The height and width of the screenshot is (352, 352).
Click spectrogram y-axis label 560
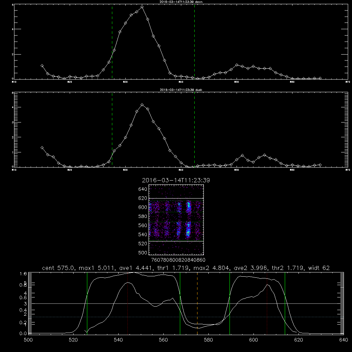143,225
